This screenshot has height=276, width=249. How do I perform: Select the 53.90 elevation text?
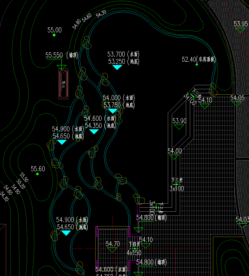(x=179, y=121)
